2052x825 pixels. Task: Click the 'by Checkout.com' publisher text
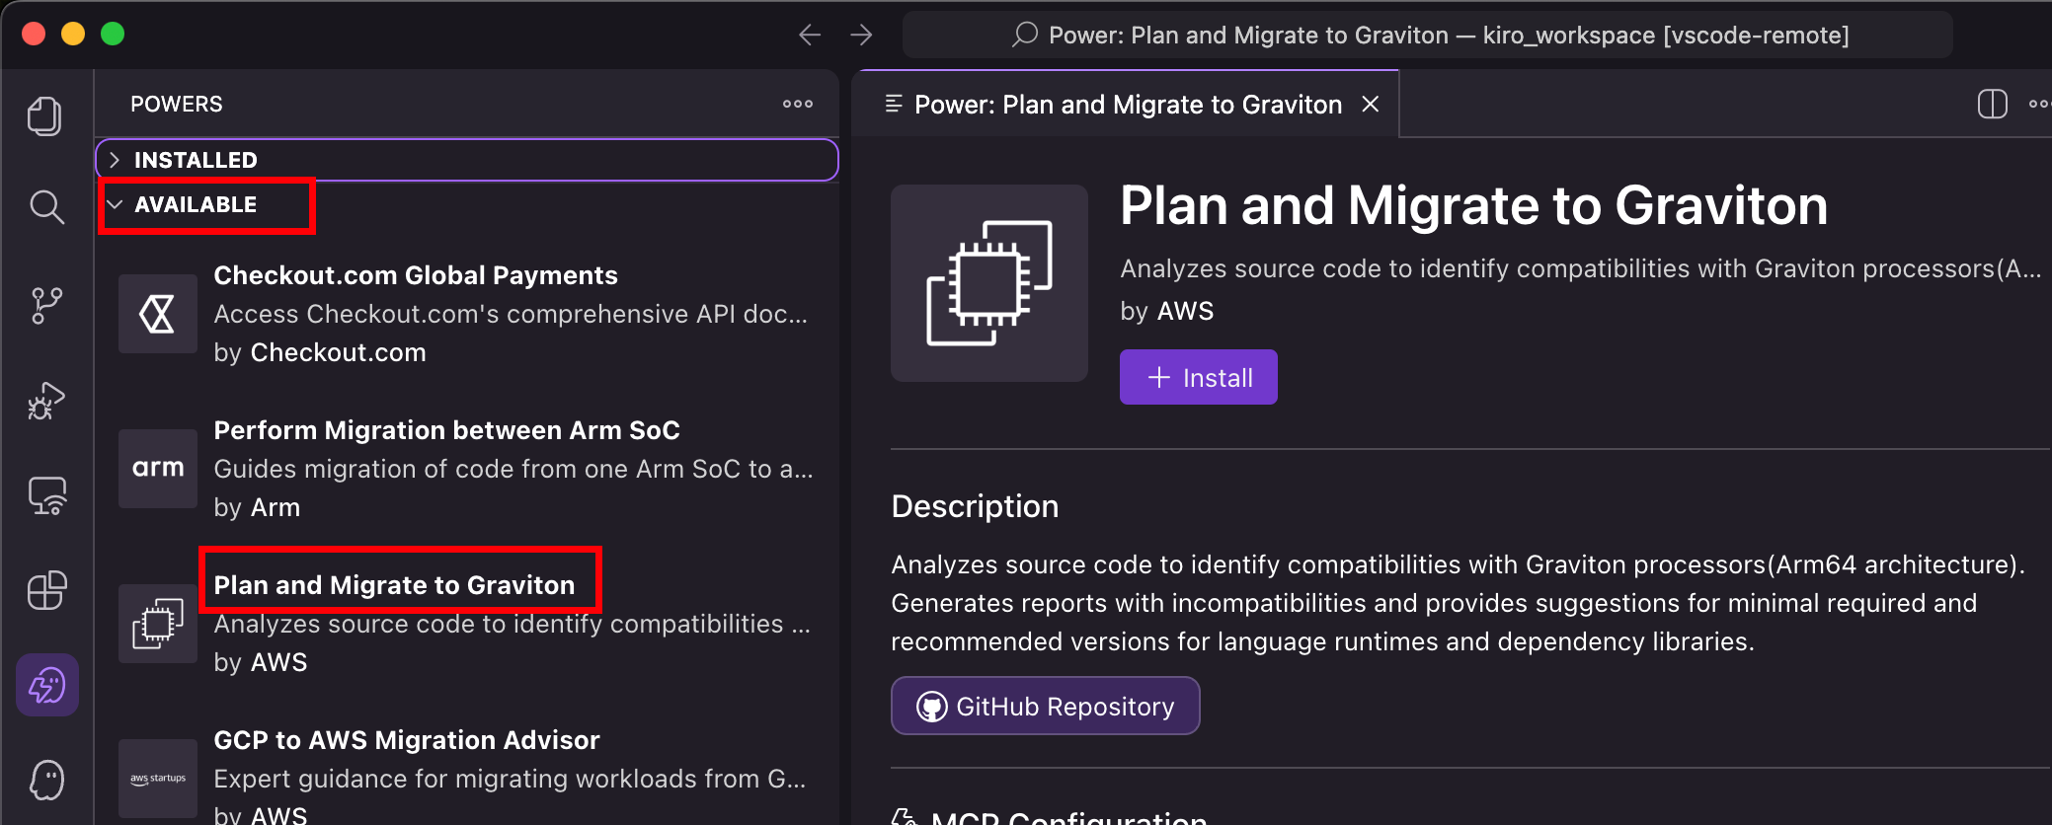pyautogui.click(x=320, y=352)
